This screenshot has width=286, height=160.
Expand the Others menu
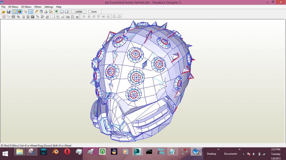point(38,7)
